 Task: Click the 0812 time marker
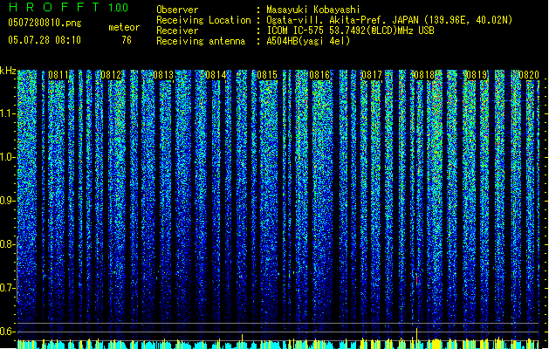click(x=111, y=75)
